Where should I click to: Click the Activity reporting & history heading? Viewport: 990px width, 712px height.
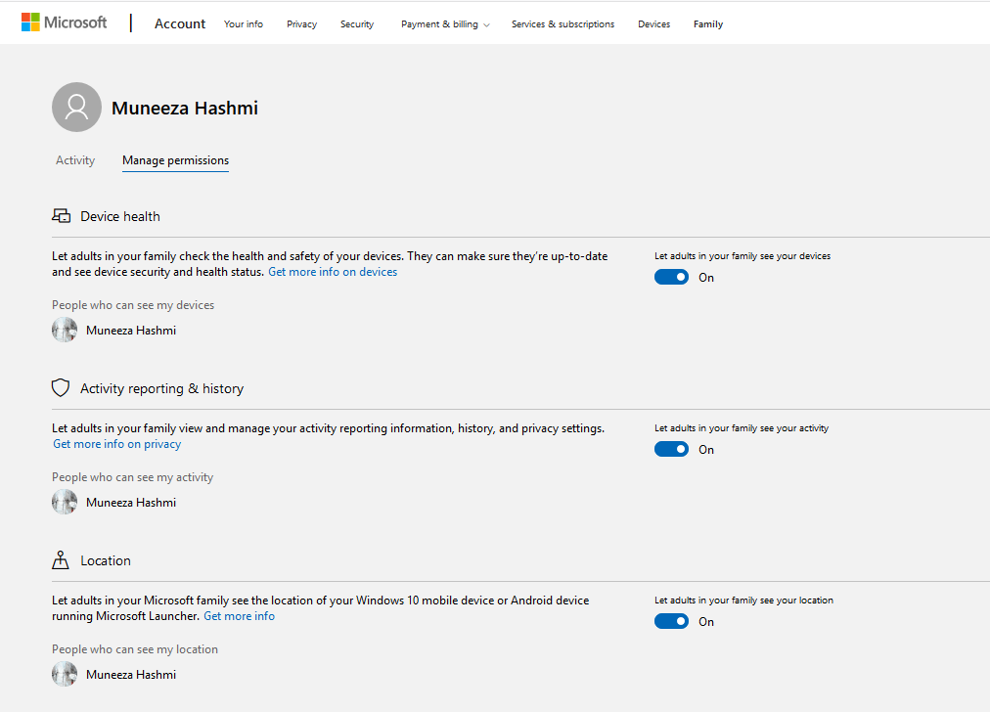click(x=161, y=389)
